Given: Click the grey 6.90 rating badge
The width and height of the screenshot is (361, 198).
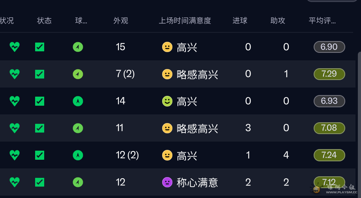Looking at the screenshot, I should 329,47.
